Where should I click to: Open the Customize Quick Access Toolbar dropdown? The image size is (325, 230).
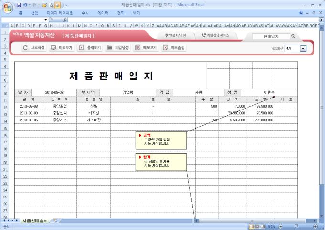tap(66, 5)
